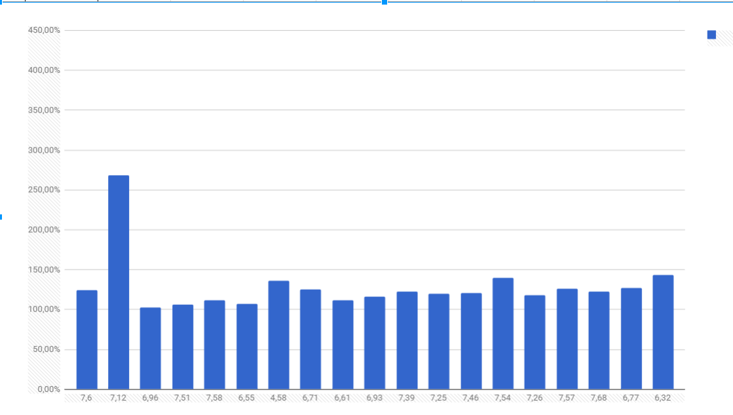Choose the bar above label 6,55
This screenshot has width=733, height=415.
(x=247, y=347)
